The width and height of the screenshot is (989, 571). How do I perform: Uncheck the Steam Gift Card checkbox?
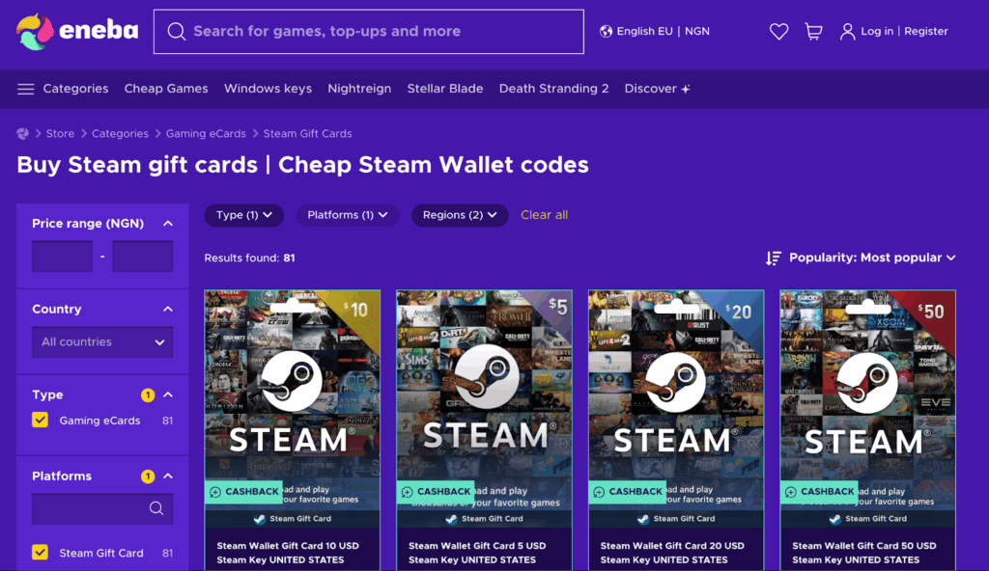40,552
